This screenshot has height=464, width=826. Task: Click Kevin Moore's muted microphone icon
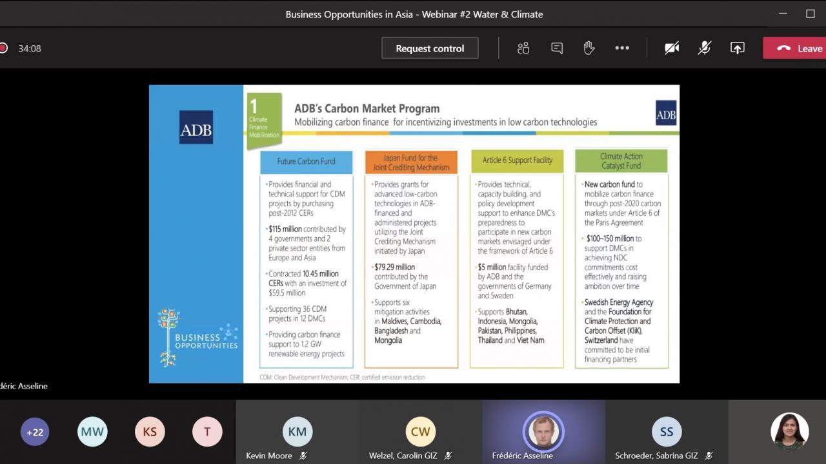303,456
